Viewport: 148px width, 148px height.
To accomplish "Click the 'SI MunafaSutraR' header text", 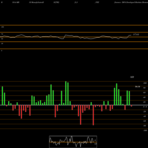I will (x=36, y=2).
